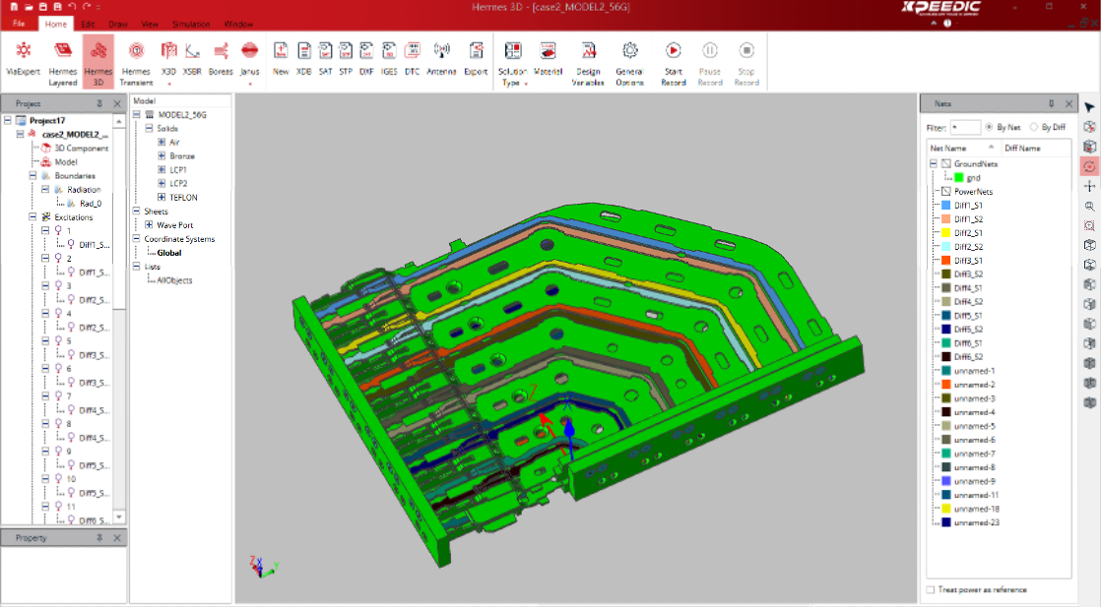
Task: Expand the Bronze solid node
Action: [x=162, y=156]
